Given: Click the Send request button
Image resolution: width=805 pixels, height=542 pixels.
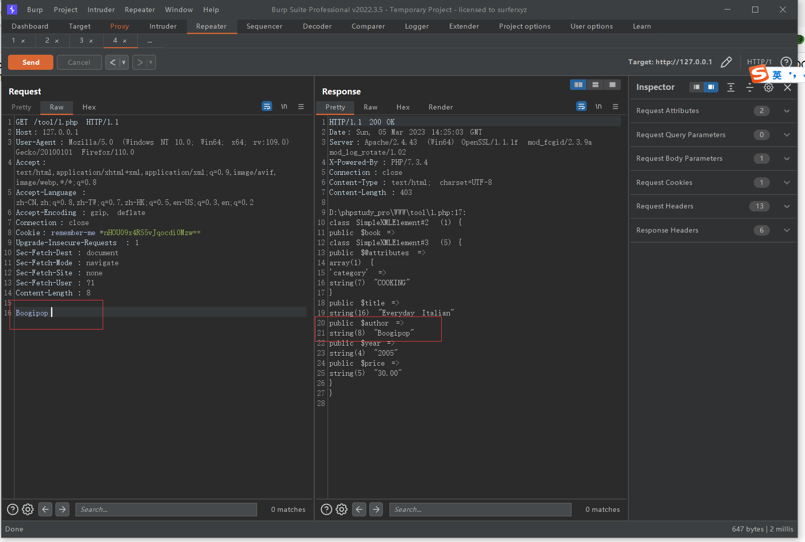Looking at the screenshot, I should 31,62.
